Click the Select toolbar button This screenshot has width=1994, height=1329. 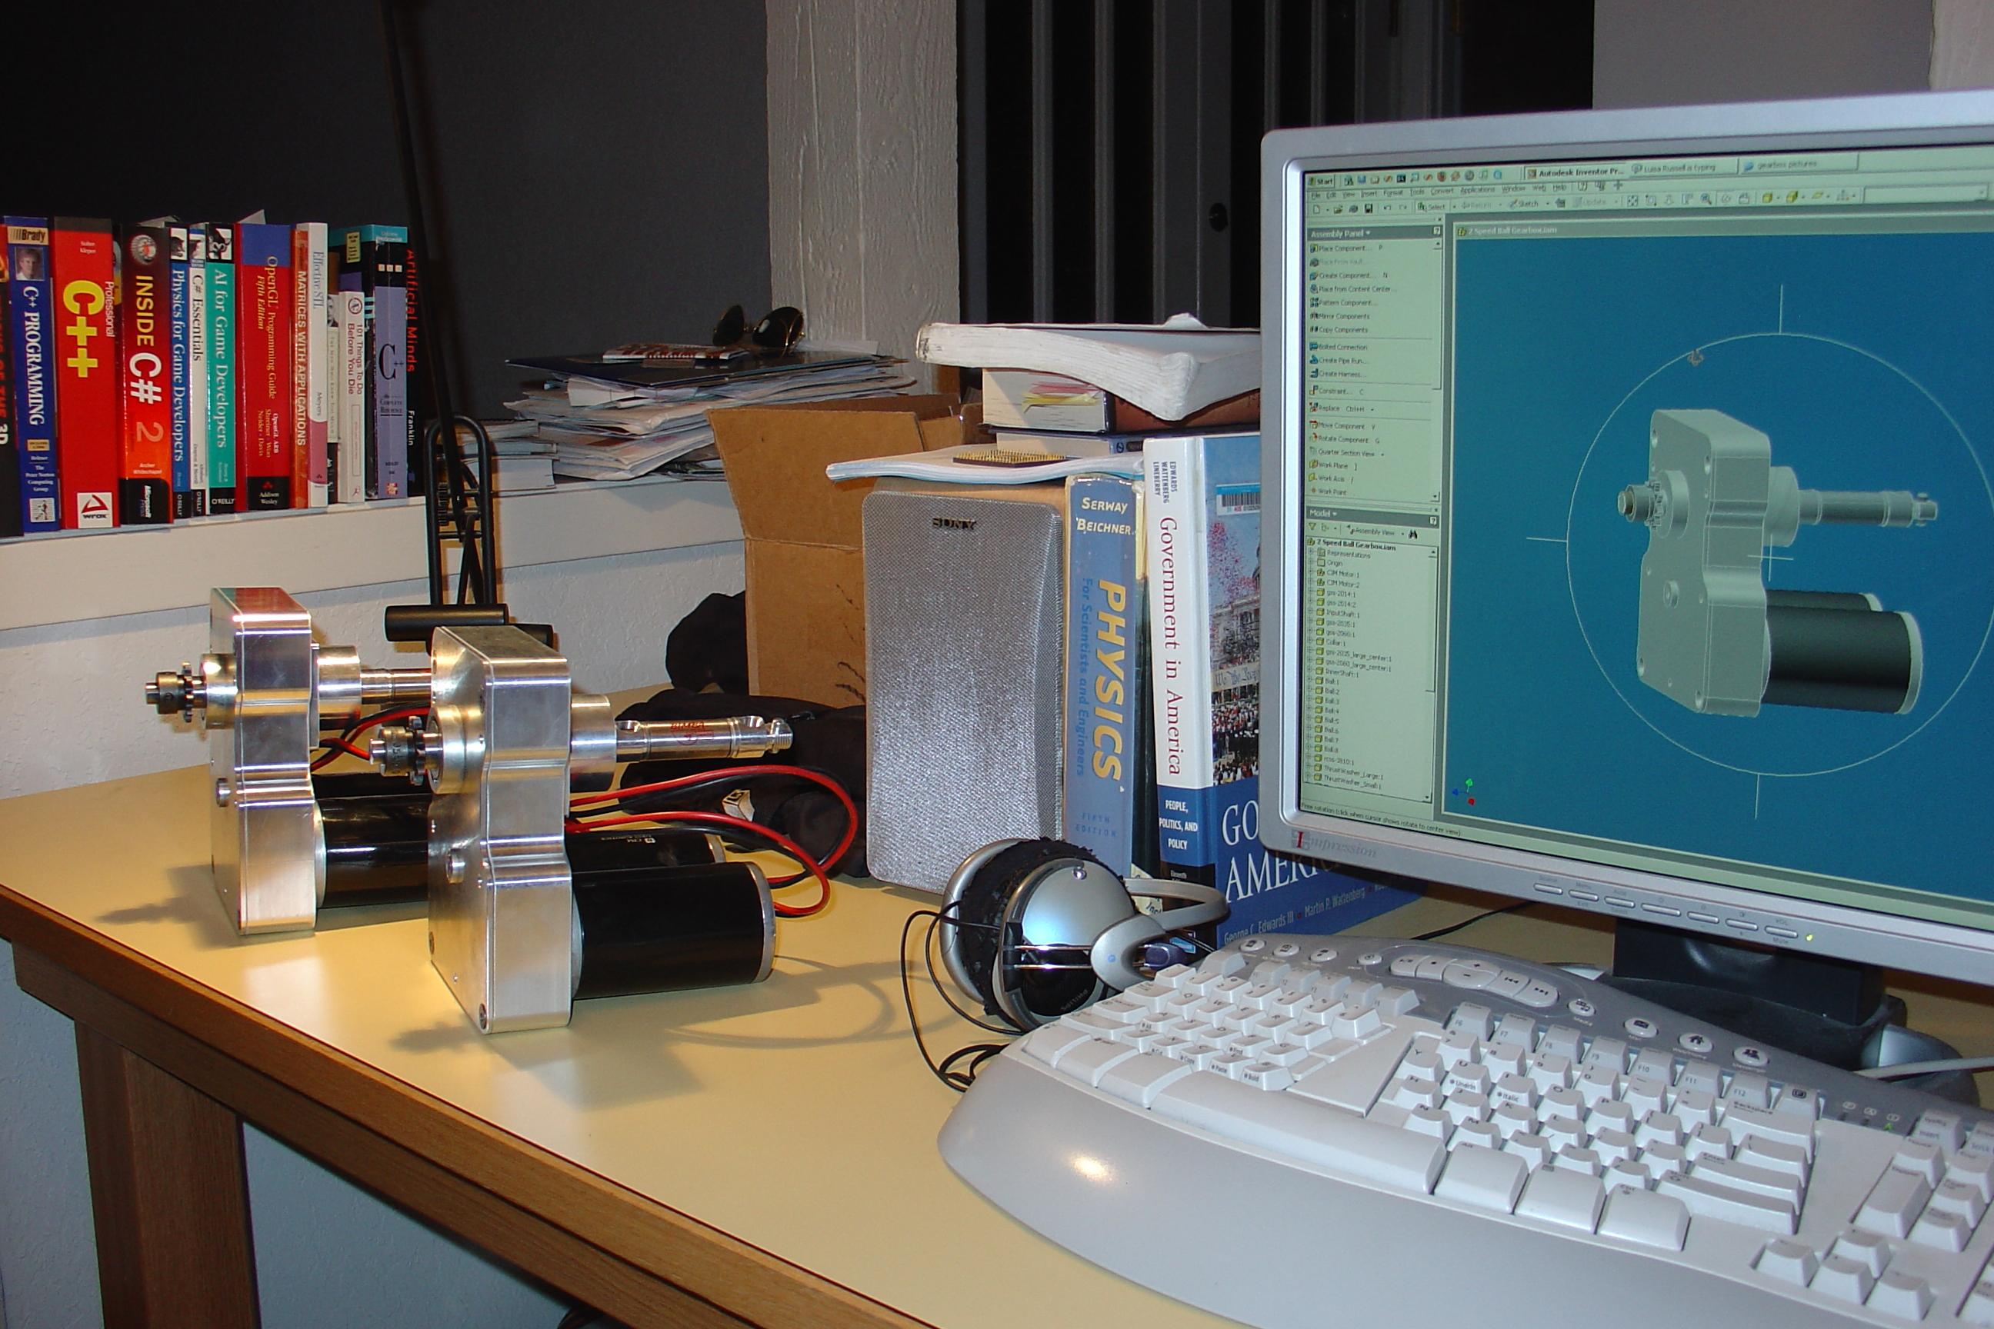pos(1432,207)
